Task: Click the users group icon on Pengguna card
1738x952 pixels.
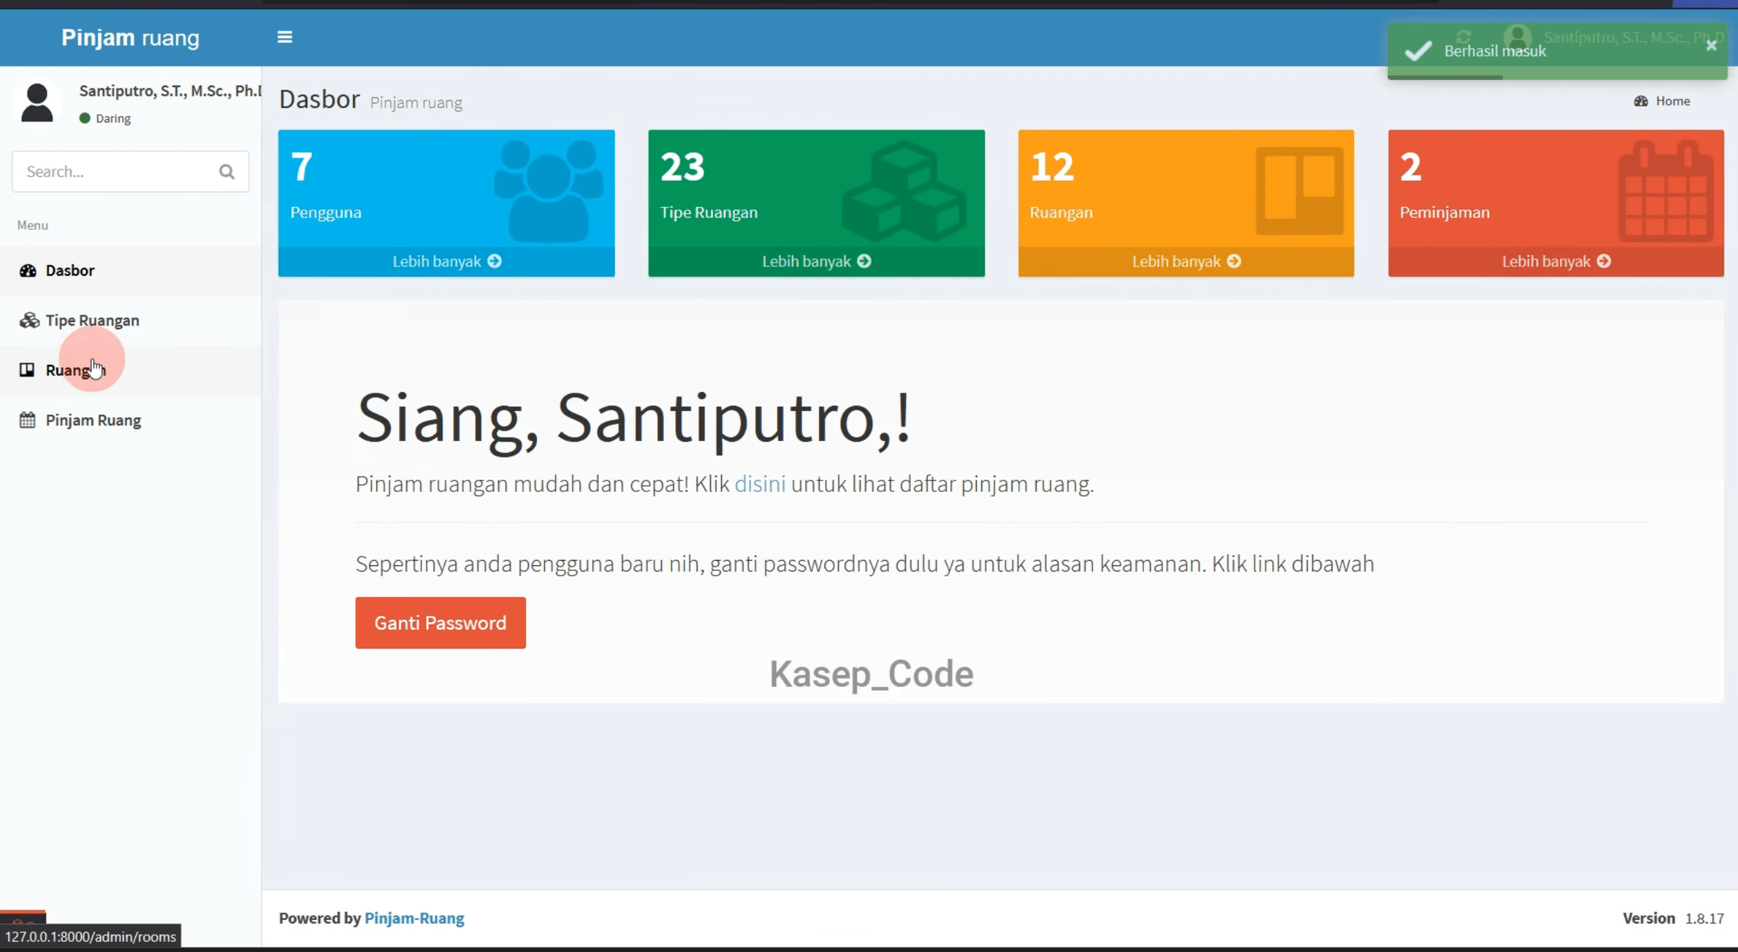Action: (x=549, y=191)
